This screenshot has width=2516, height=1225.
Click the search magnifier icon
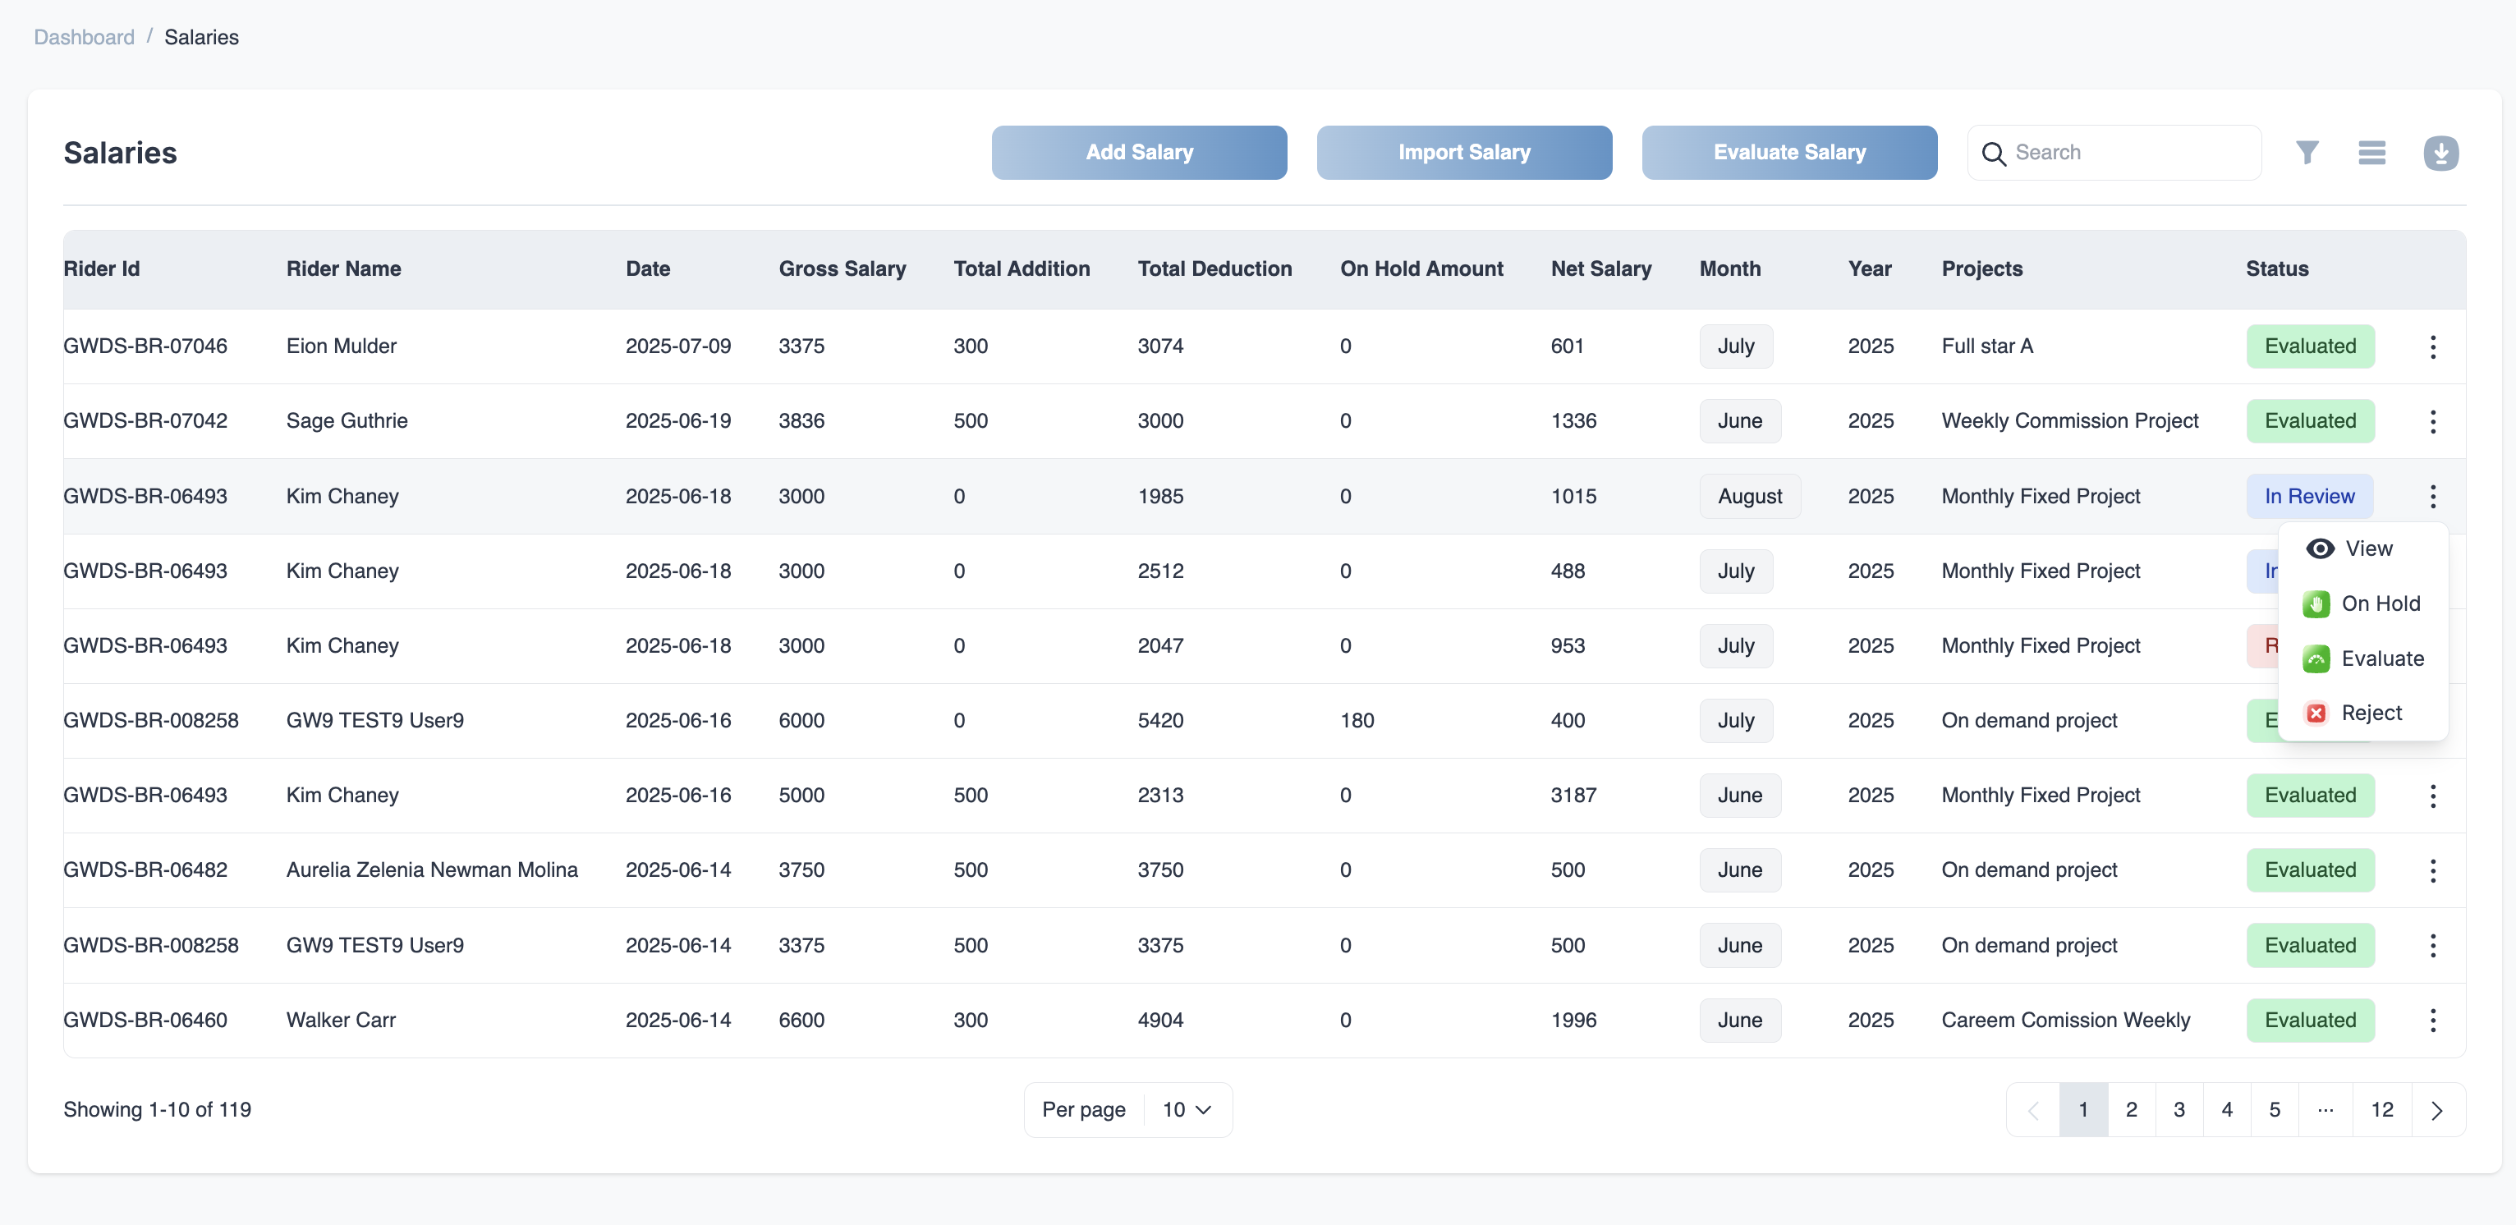tap(1994, 154)
